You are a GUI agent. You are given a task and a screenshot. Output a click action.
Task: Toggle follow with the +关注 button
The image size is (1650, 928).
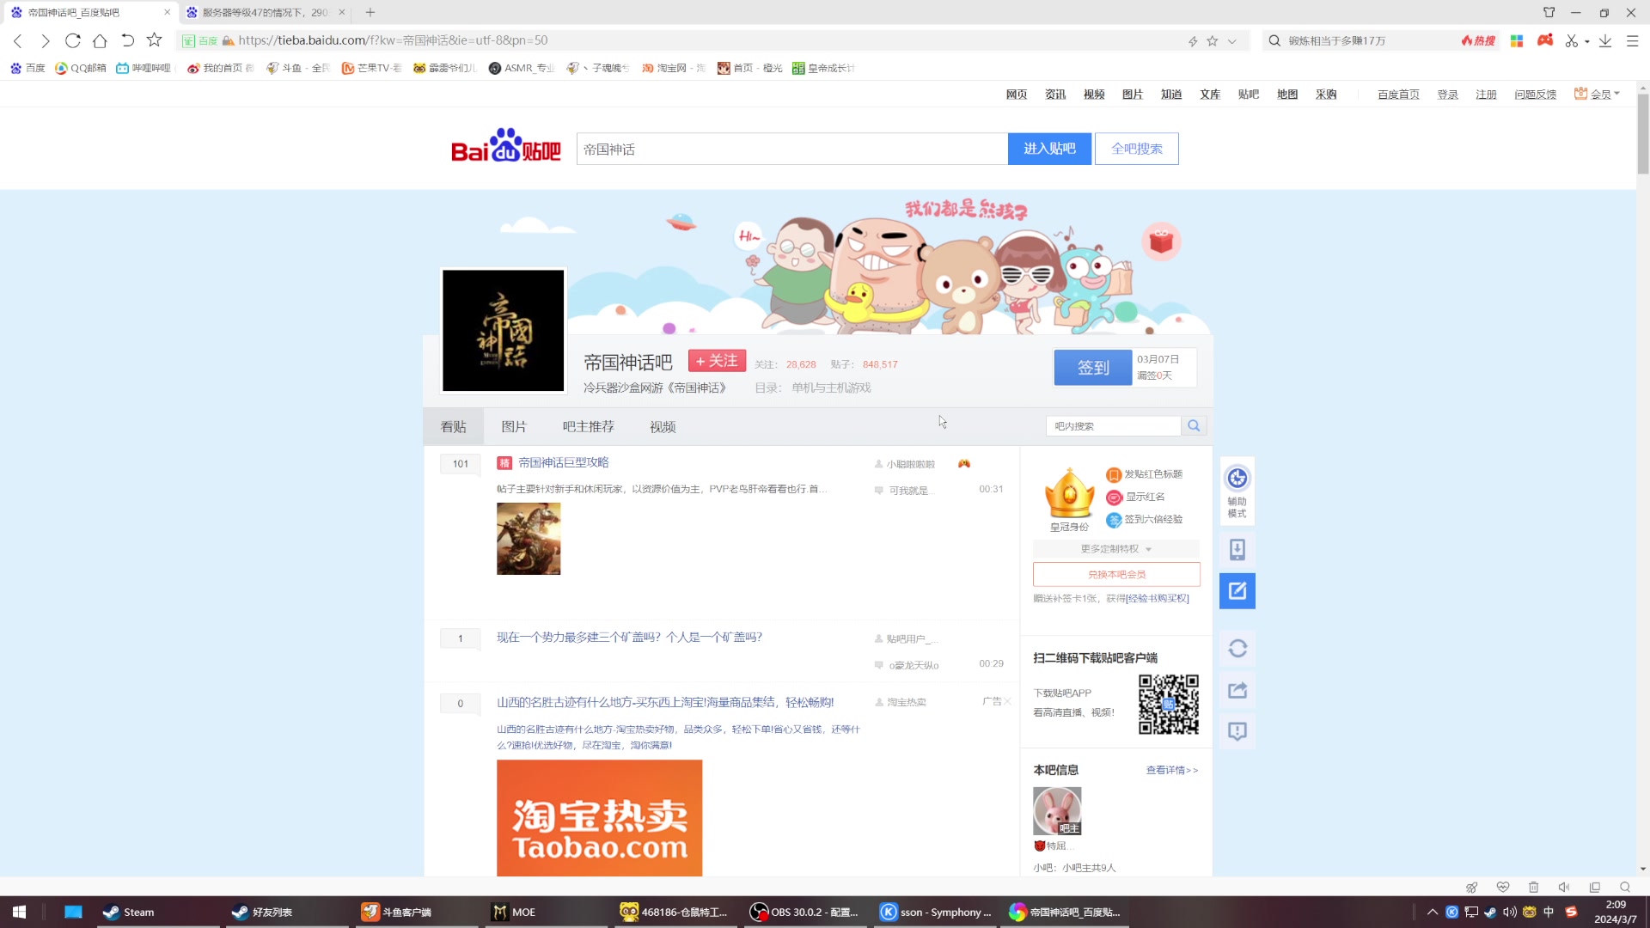(717, 361)
